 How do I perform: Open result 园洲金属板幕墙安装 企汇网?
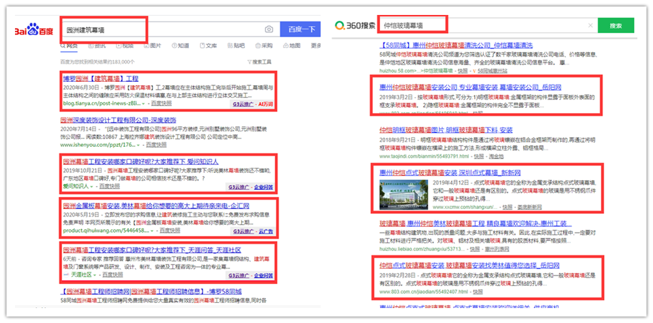click(156, 205)
